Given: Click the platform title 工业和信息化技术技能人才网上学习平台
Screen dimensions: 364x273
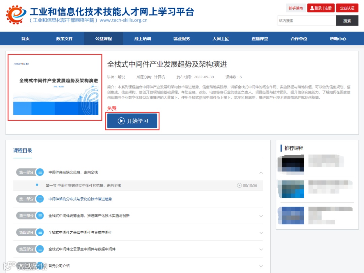Looking at the screenshot, I should click(x=112, y=11).
